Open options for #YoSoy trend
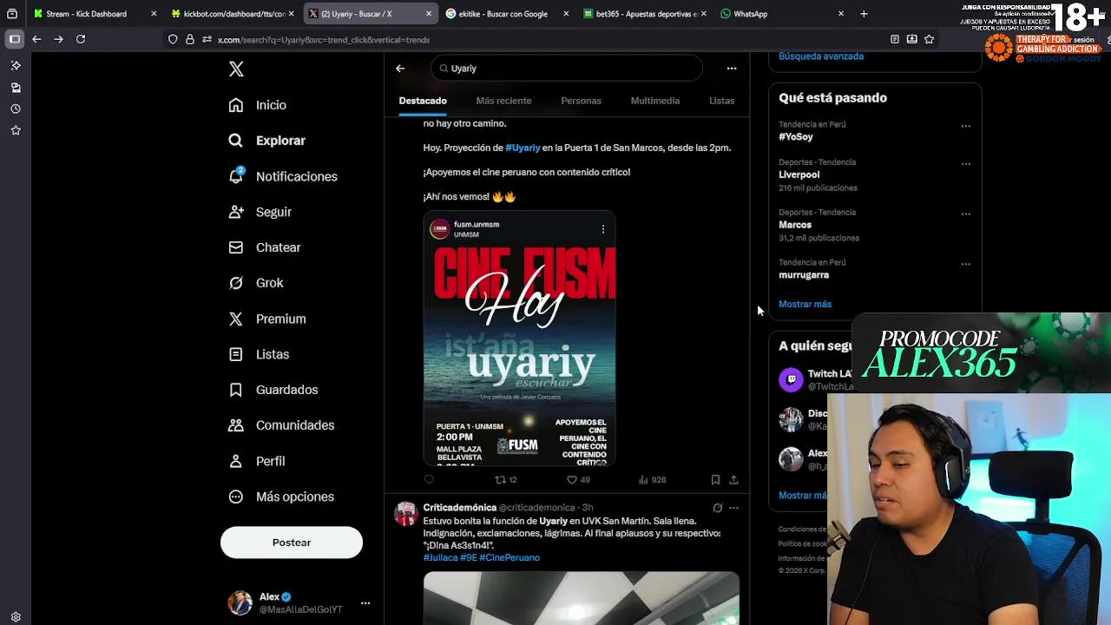The image size is (1111, 625). [x=965, y=126]
